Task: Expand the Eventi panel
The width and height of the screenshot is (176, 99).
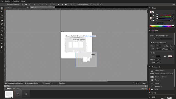Action: (150, 93)
